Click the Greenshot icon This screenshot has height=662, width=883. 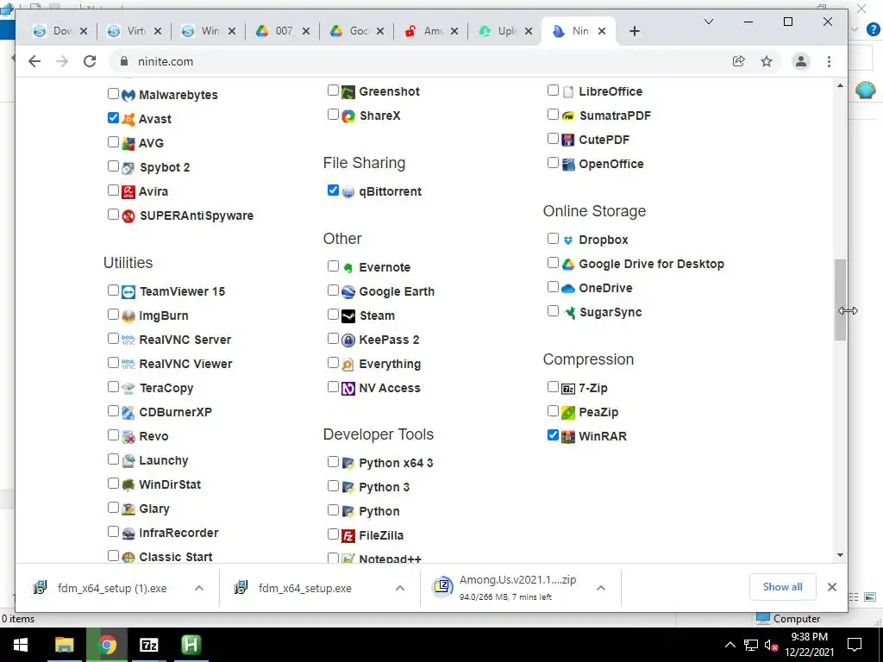[348, 91]
